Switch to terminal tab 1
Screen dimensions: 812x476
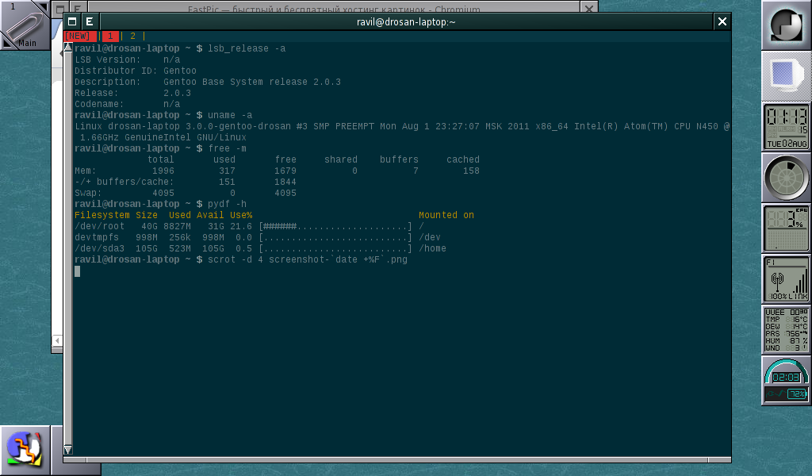[x=110, y=36]
